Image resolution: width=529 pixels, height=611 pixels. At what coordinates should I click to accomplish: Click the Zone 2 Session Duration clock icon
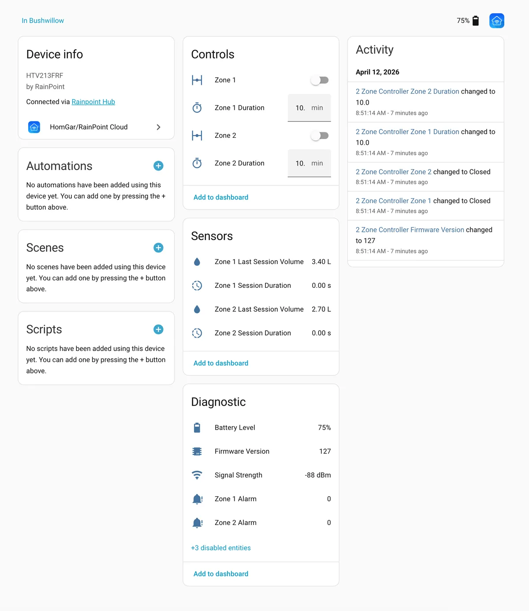tap(197, 333)
